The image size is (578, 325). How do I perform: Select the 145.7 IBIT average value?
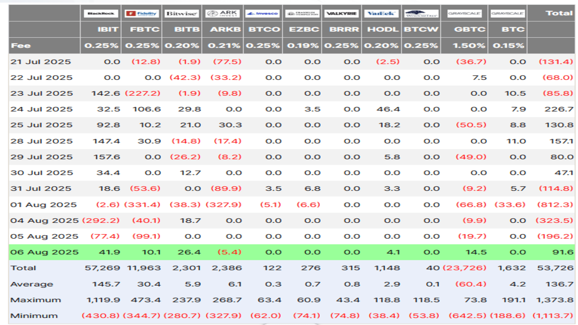click(106, 284)
